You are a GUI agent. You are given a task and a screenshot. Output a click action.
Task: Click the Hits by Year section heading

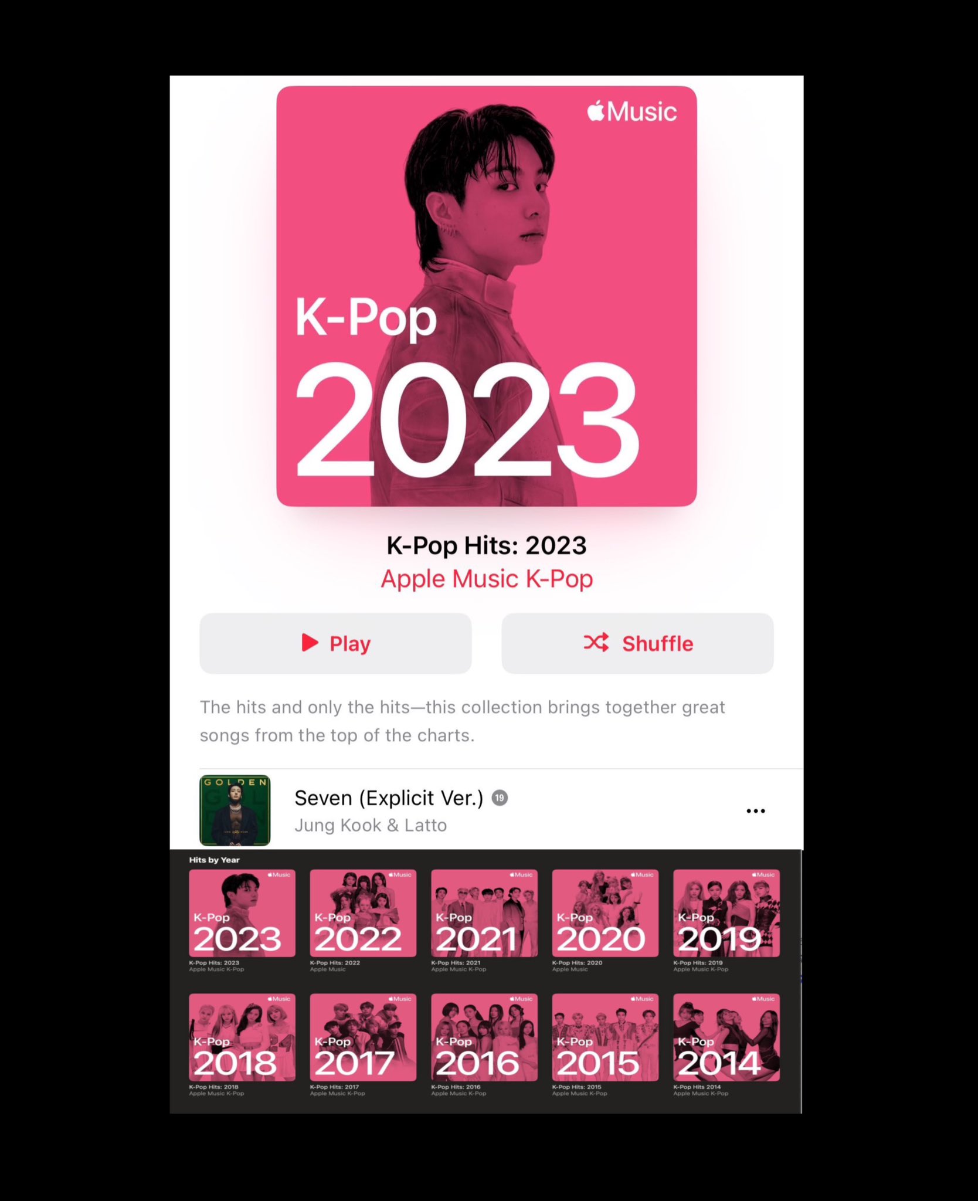point(214,860)
